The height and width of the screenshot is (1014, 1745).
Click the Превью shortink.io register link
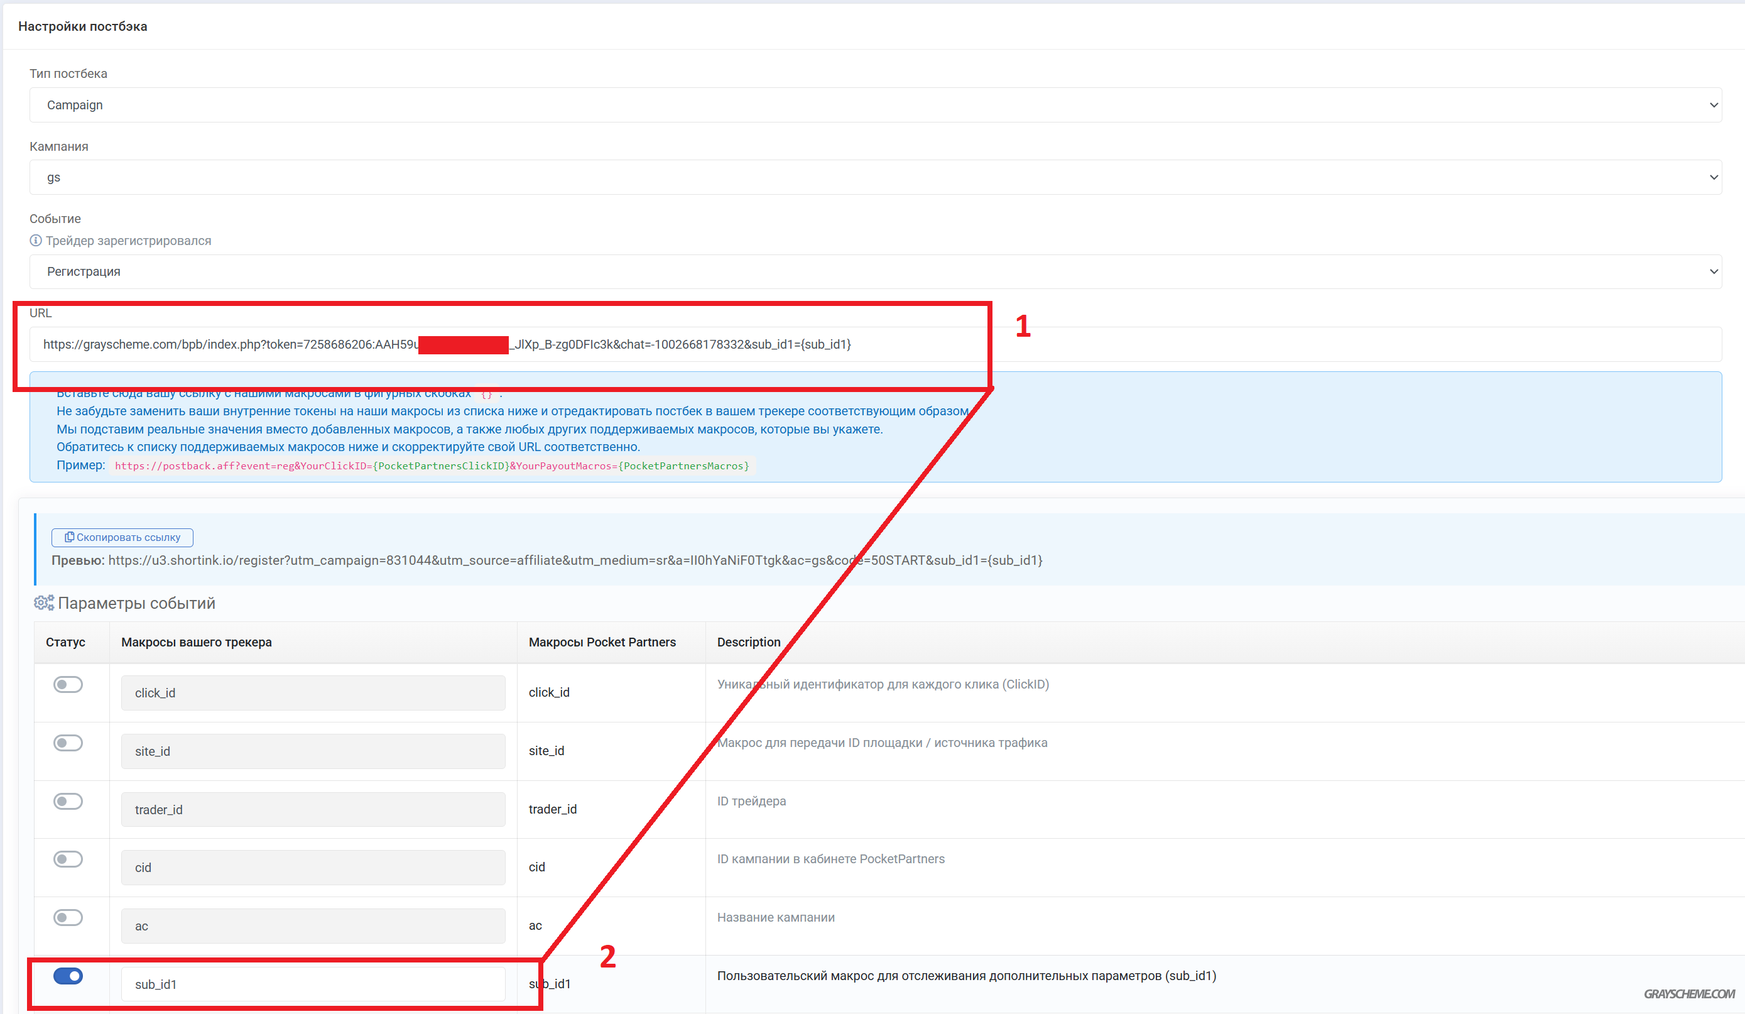[x=575, y=560]
